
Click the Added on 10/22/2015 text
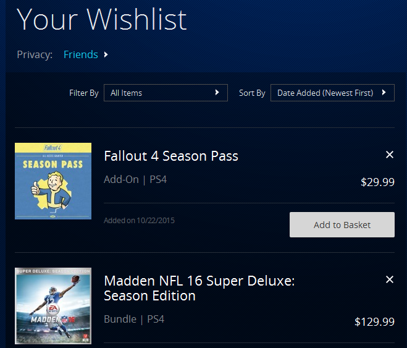140,220
